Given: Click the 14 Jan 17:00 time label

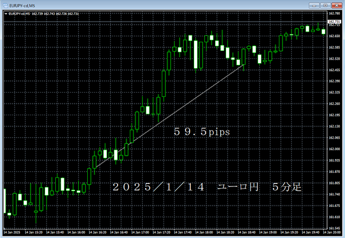Looking at the screenshot, I should pos(140,232).
